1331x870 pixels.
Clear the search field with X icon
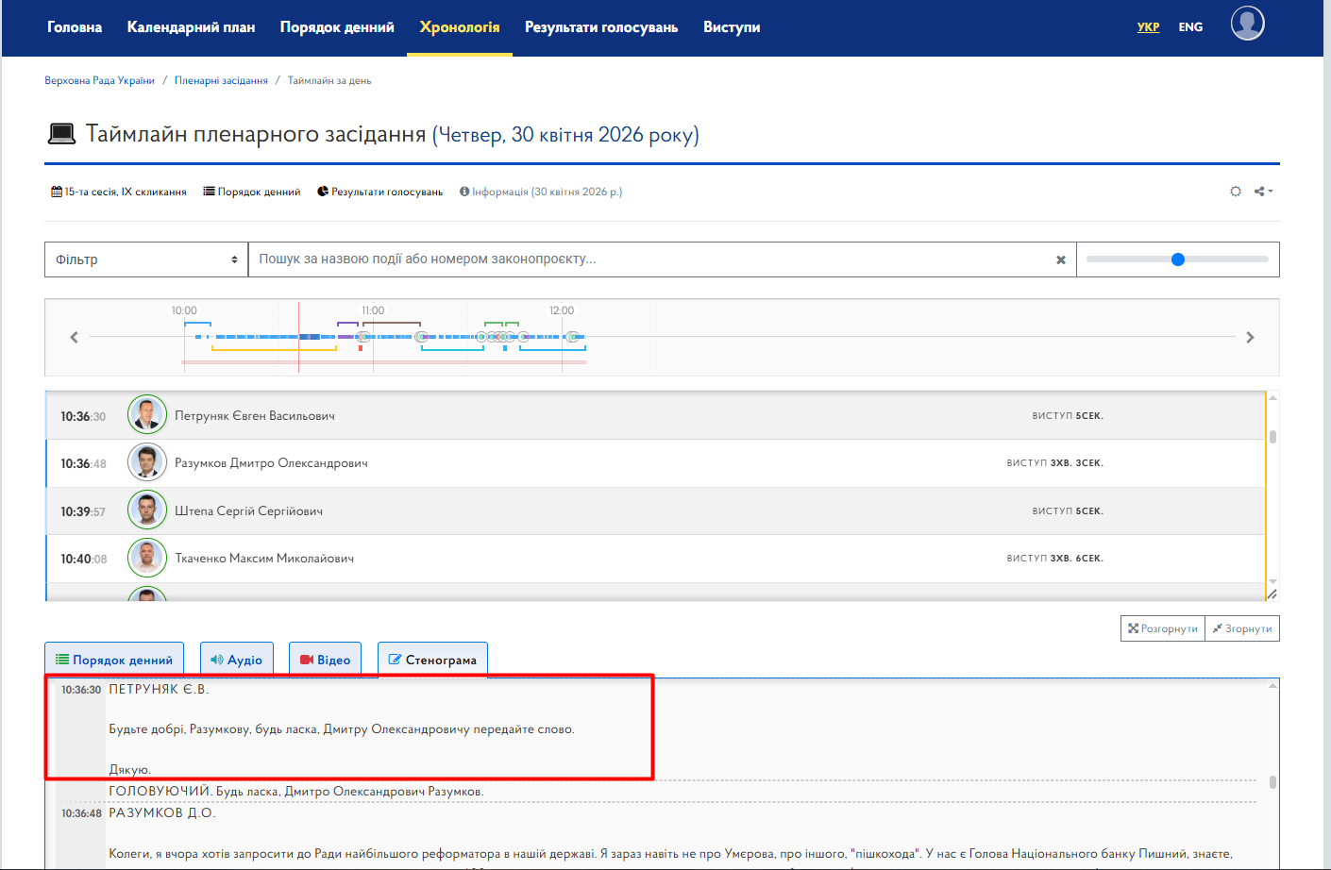point(1061,259)
